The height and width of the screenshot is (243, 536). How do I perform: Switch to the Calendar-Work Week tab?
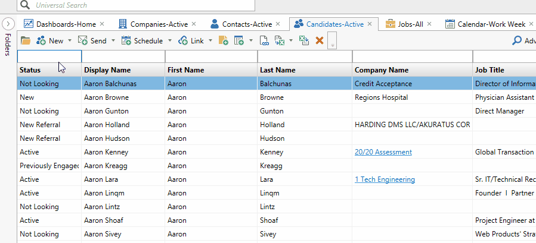click(491, 24)
